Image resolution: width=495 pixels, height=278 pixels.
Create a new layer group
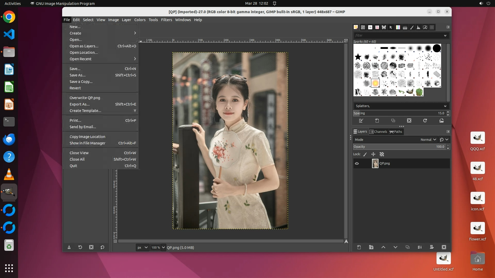pyautogui.click(x=371, y=247)
